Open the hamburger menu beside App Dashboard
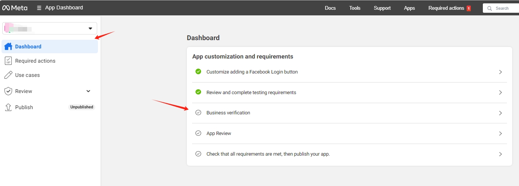The image size is (519, 186). (39, 8)
